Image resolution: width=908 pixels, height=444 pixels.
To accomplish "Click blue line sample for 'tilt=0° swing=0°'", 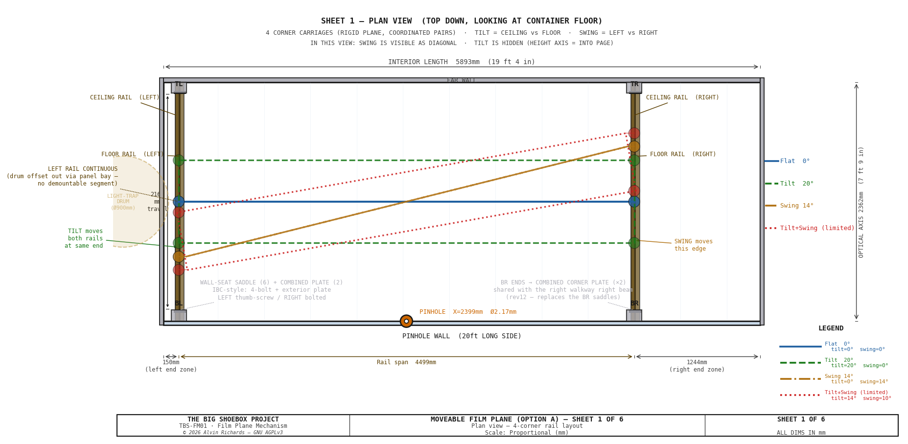I will coord(800,347).
